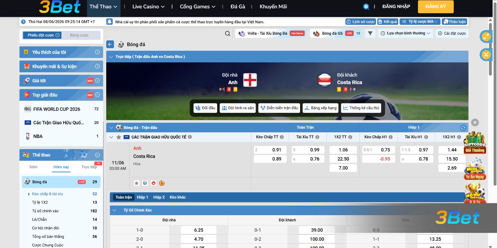The width and height of the screenshot is (497, 248).
Task: Switch to the Trực tiếp tab in sidebar
Action: point(89,167)
